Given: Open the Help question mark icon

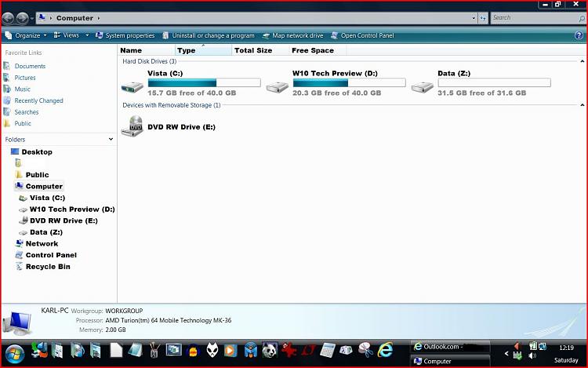Looking at the screenshot, I should point(579,35).
